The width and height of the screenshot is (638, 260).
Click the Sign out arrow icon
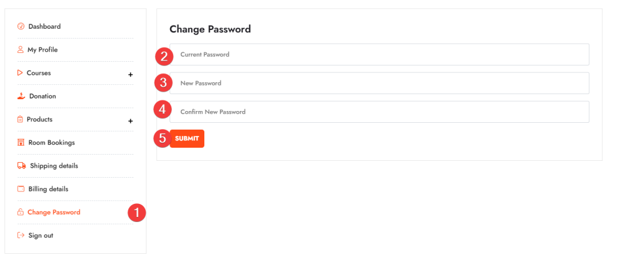[21, 236]
